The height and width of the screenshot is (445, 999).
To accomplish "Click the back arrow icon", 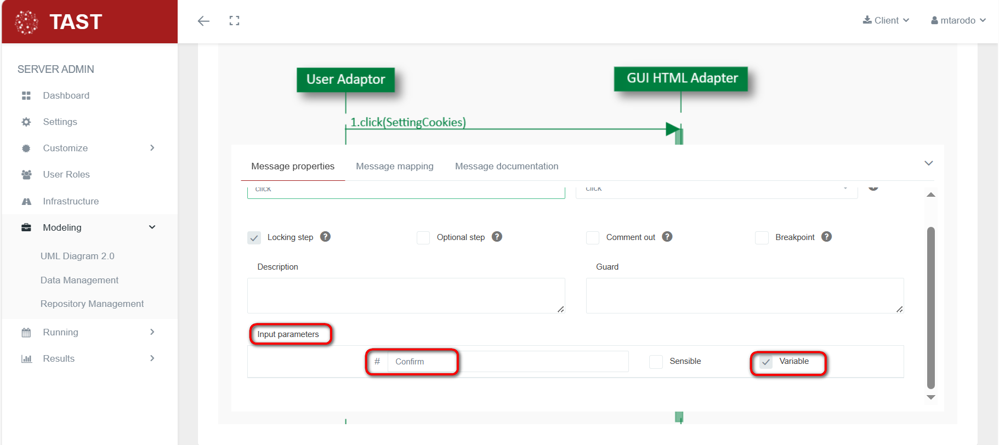I will click(203, 21).
